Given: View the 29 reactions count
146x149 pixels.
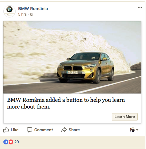Looking at the screenshot, I should coord(17,142).
